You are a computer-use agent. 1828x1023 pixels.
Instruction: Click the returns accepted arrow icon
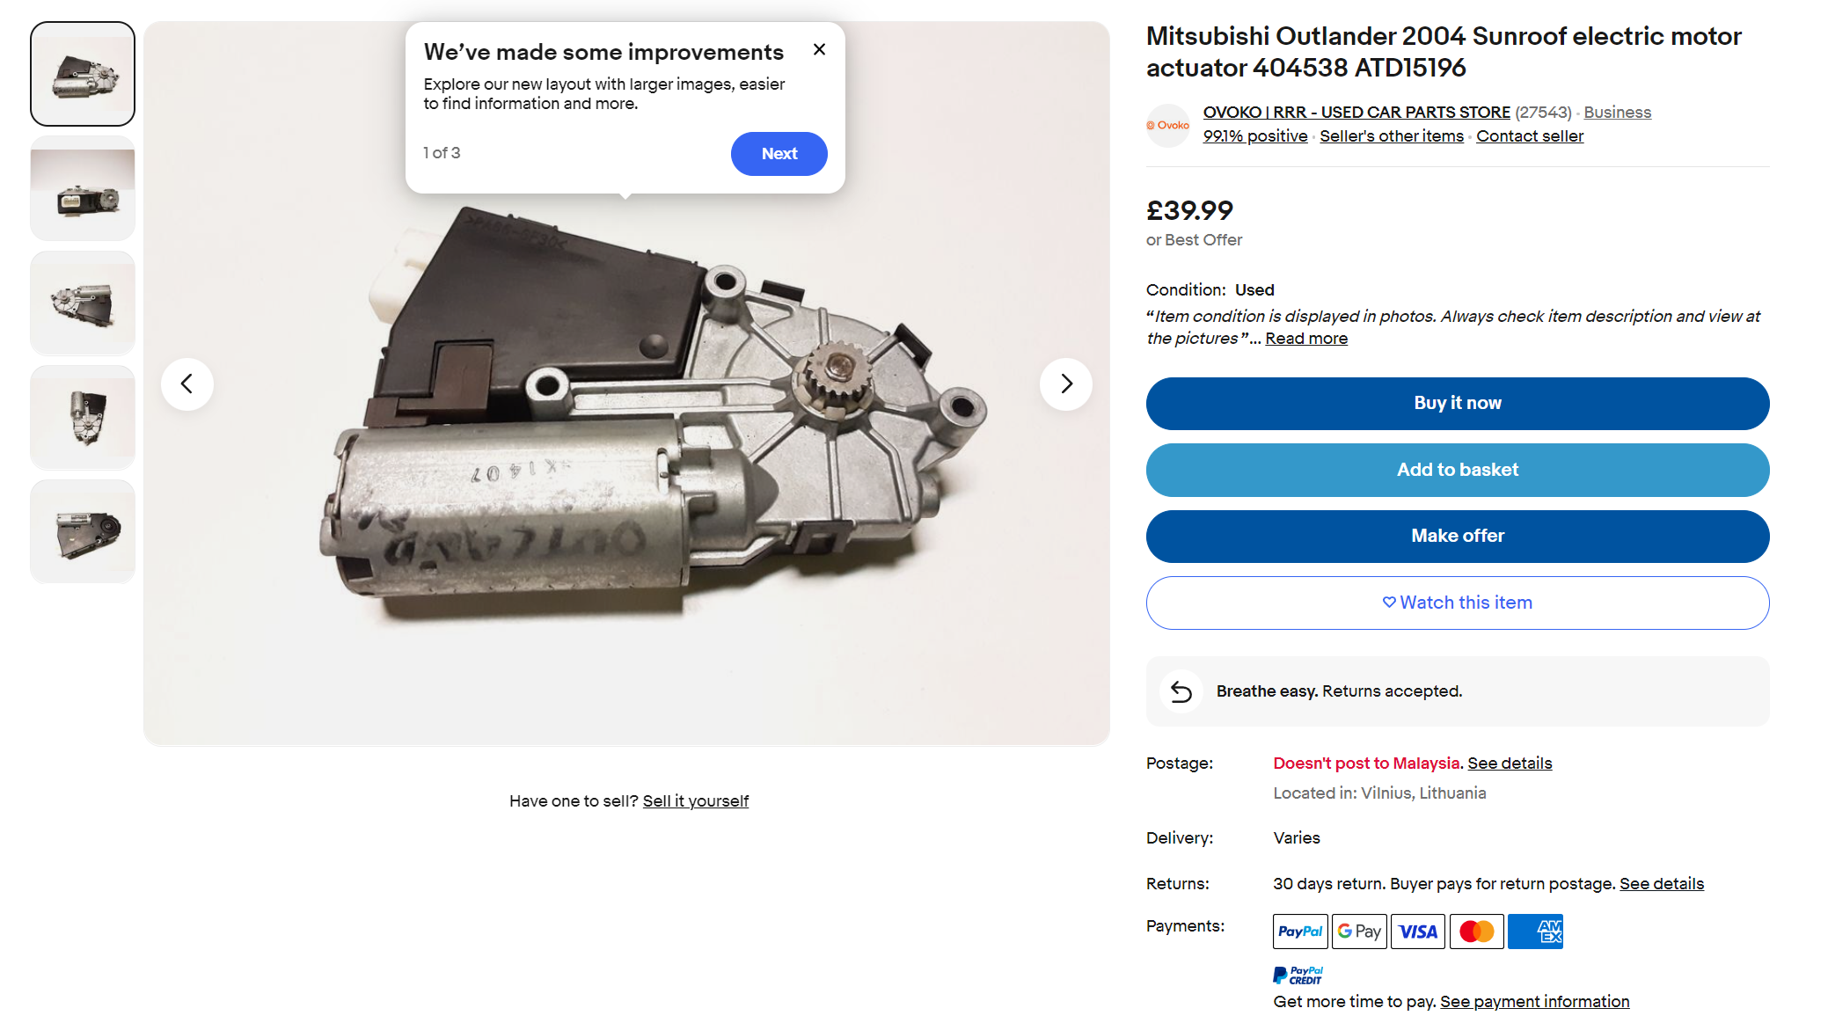(1181, 692)
